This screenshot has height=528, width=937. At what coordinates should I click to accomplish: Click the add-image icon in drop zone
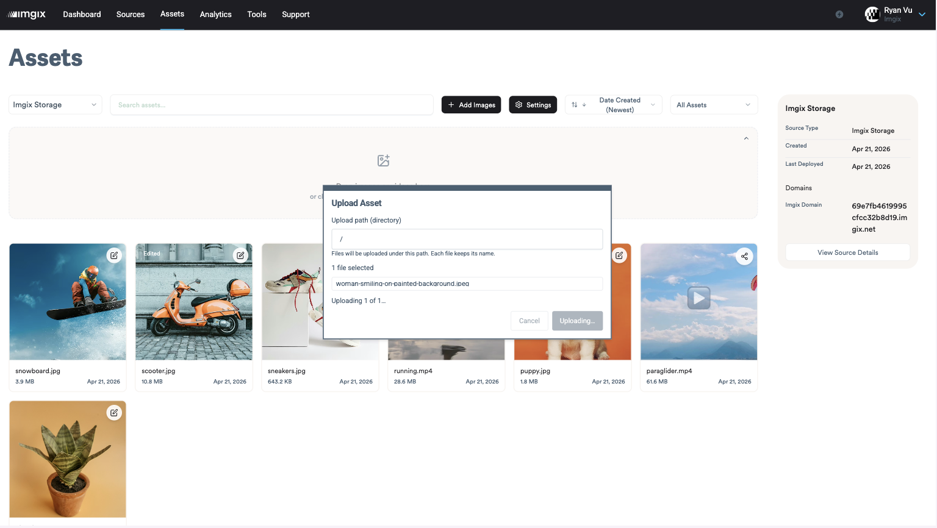(x=383, y=160)
